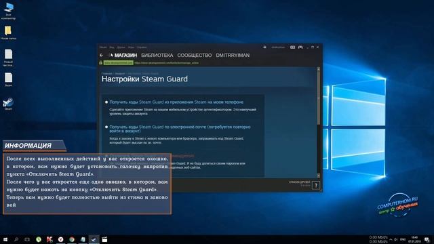Open the taskbar clock and date
The width and height of the screenshot is (434, 244).
(x=414, y=239)
